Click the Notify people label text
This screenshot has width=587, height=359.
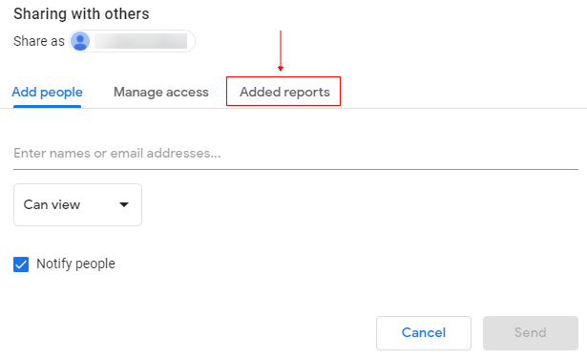pos(75,264)
